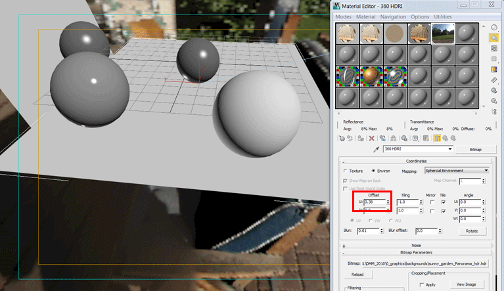Click the Angle W value field
Image resolution: width=504 pixels, height=291 pixels.
point(470,219)
